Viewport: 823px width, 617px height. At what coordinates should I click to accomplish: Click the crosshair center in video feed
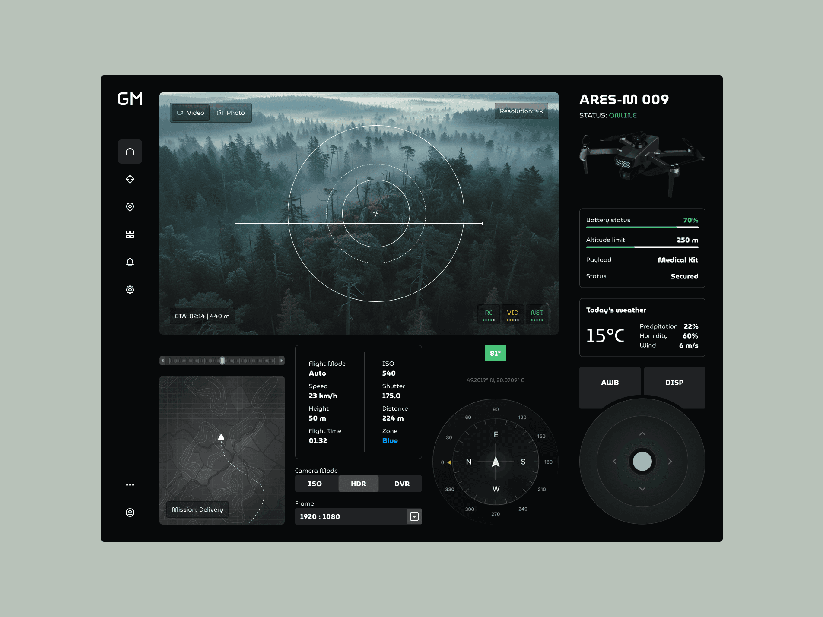point(376,213)
